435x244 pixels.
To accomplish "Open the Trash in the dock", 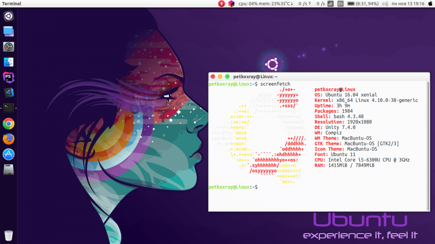I will pos(9,235).
